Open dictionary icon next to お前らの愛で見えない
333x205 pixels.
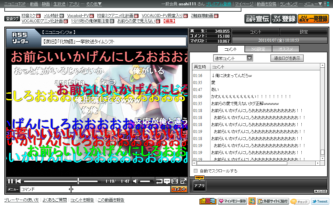point(158,21)
